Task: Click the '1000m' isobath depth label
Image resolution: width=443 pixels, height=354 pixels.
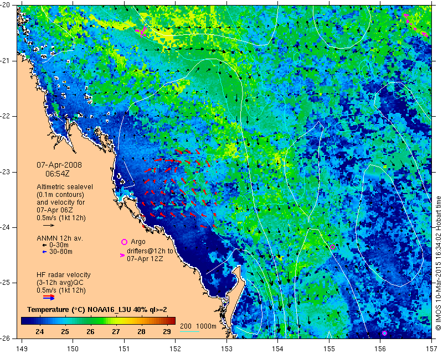Action: (206, 326)
